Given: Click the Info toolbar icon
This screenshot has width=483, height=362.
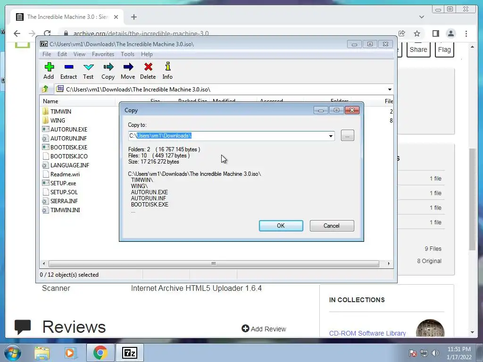Looking at the screenshot, I should pos(167,71).
